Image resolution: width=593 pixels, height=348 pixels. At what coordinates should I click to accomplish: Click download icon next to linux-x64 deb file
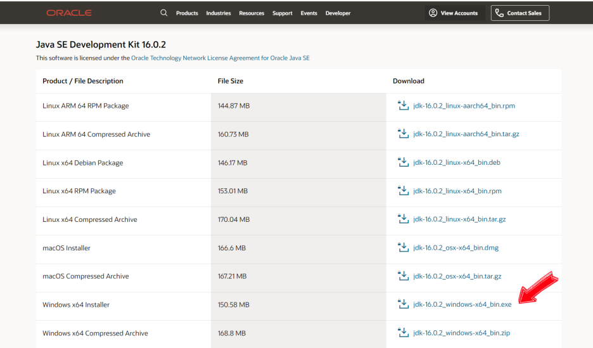(x=403, y=162)
